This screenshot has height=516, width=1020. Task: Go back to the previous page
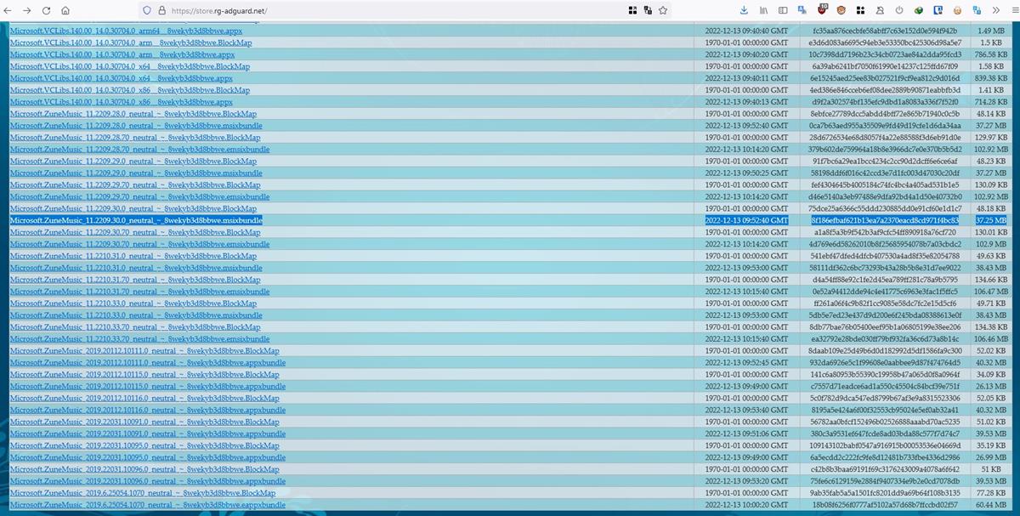click(x=9, y=10)
